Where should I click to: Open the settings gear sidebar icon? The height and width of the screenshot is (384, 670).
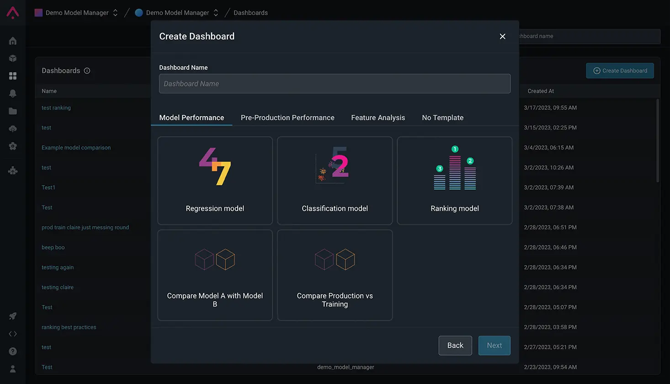click(13, 146)
